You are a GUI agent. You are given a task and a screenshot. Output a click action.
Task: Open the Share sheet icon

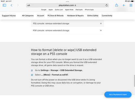point(116,5)
